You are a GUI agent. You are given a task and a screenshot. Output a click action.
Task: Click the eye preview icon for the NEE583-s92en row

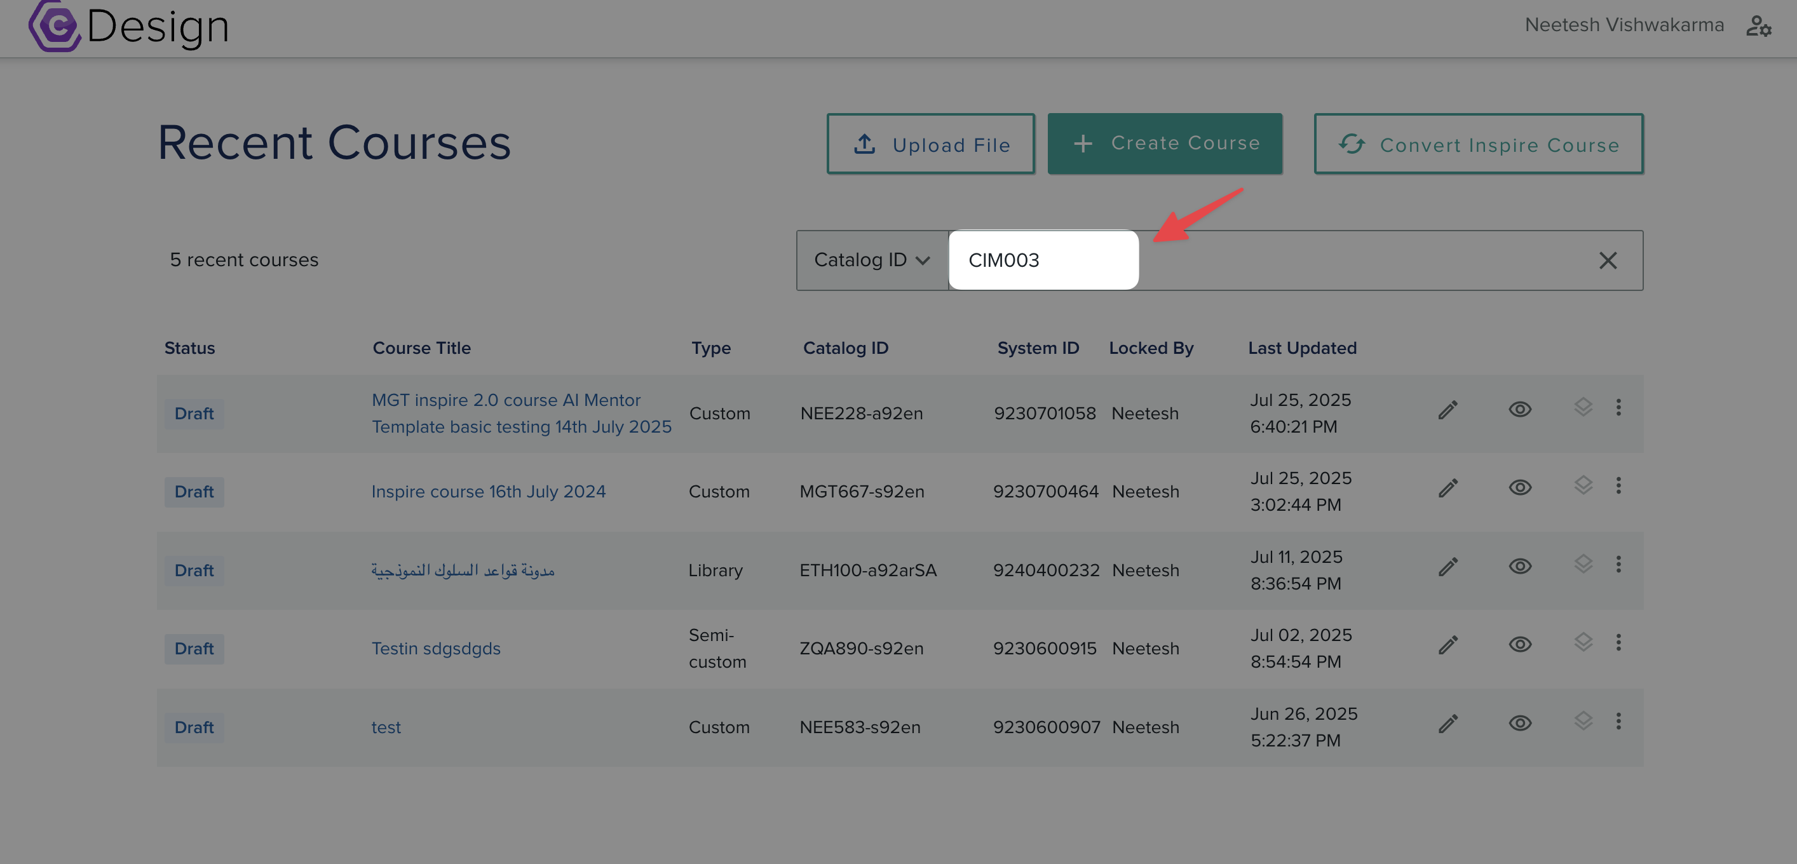1519,723
